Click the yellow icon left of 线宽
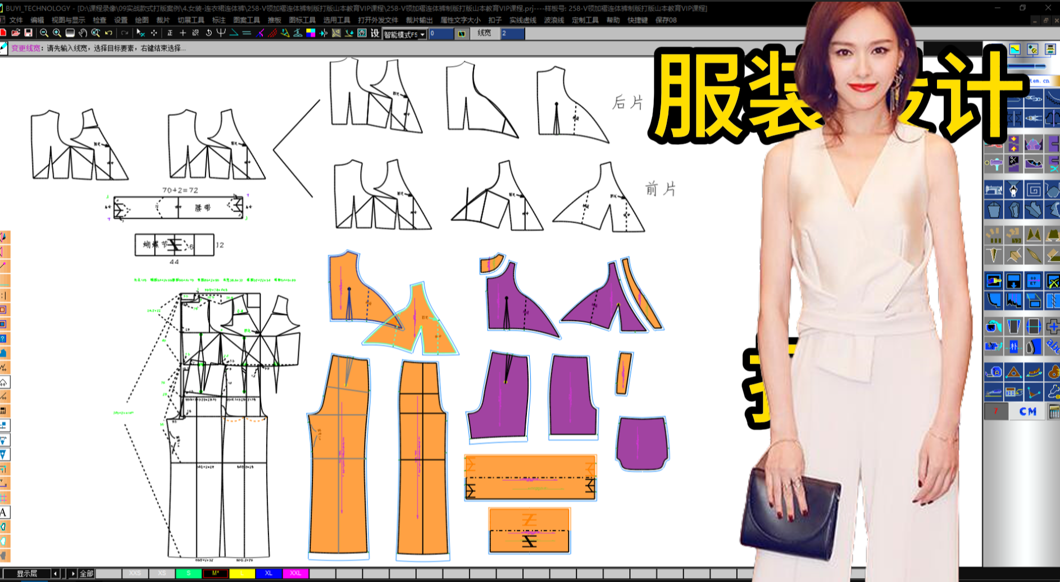Viewport: 1060px width, 582px height. [461, 34]
